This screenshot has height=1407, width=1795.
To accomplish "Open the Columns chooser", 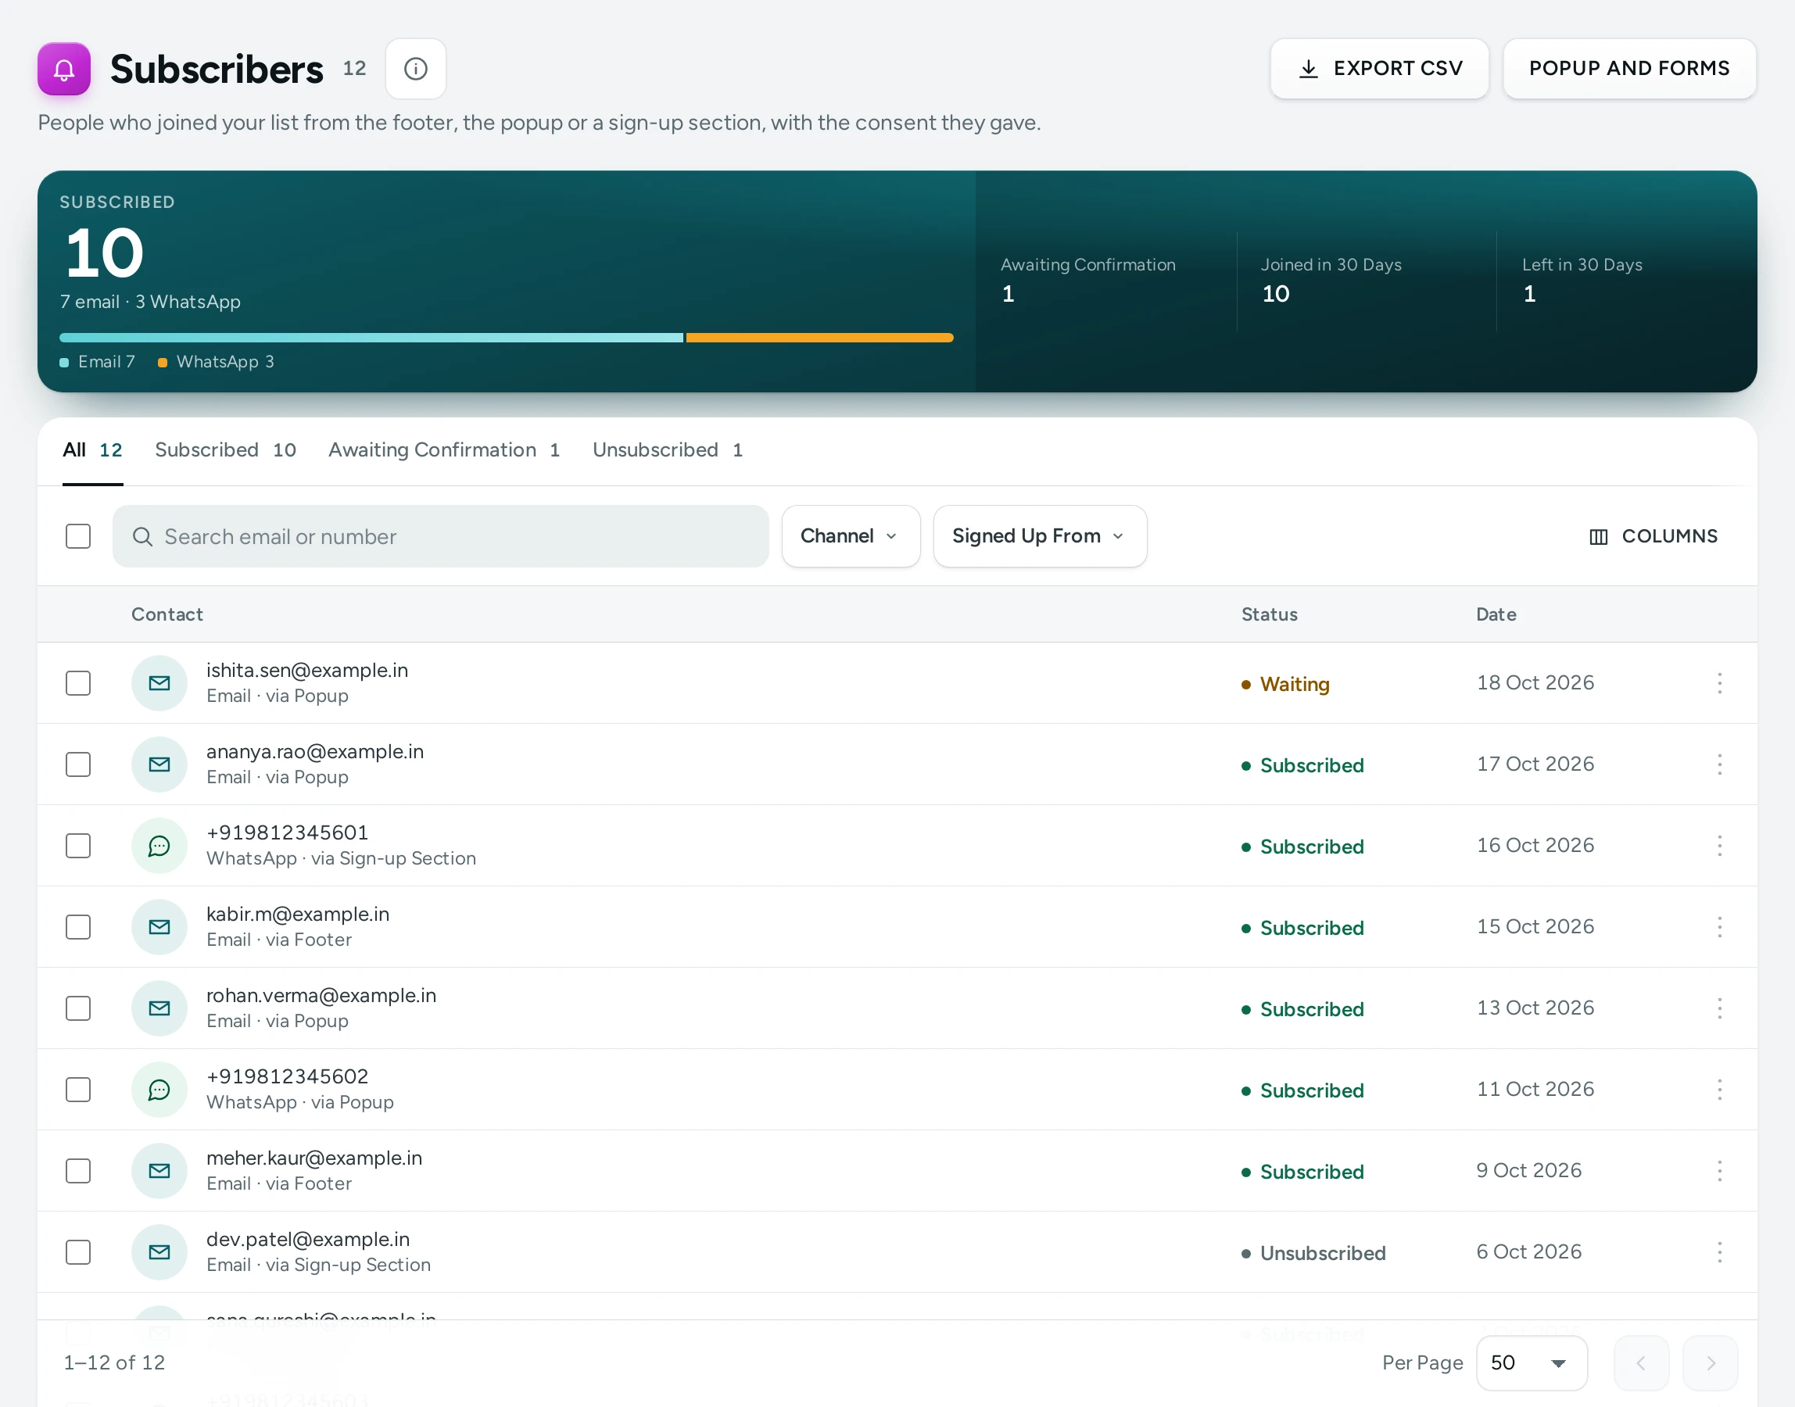I will tap(1653, 536).
